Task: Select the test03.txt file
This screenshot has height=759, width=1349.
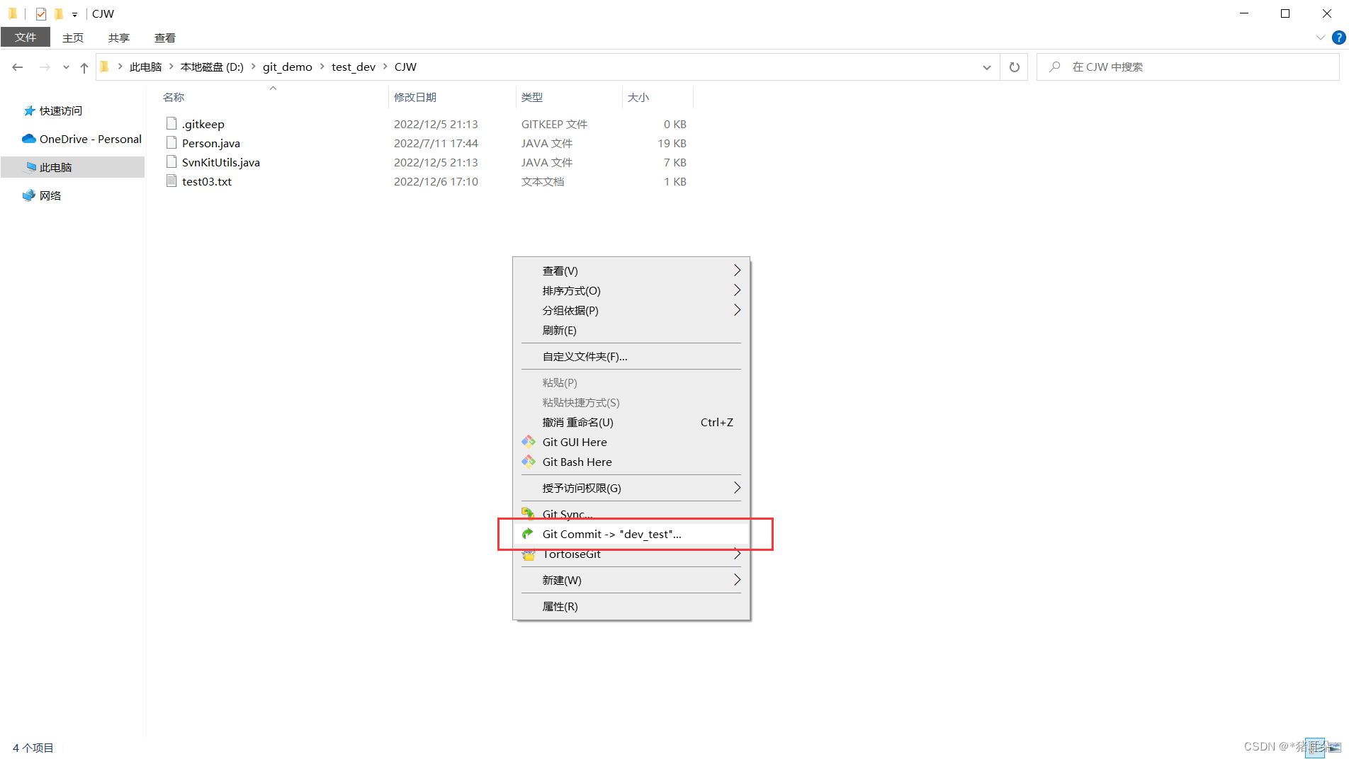Action: pyautogui.click(x=207, y=181)
